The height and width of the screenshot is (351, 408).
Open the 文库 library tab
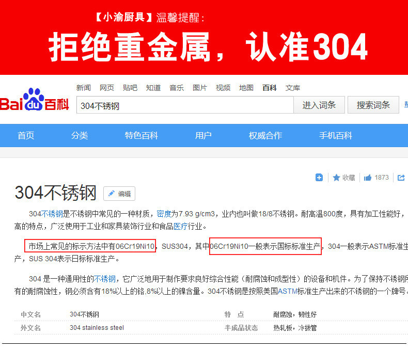click(x=293, y=88)
